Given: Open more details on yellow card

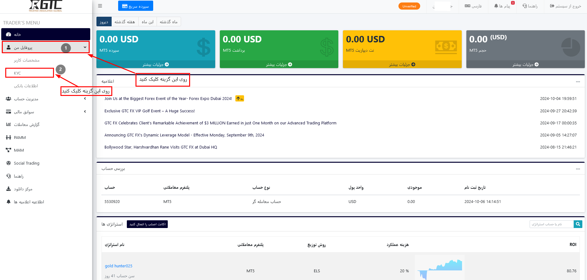Looking at the screenshot, I should pos(402,64).
